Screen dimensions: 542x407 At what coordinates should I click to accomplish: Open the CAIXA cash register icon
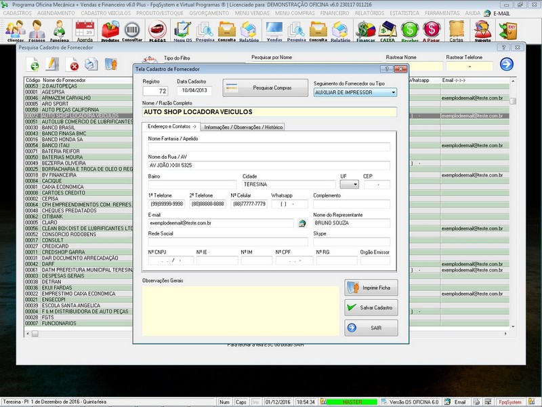tap(388, 30)
